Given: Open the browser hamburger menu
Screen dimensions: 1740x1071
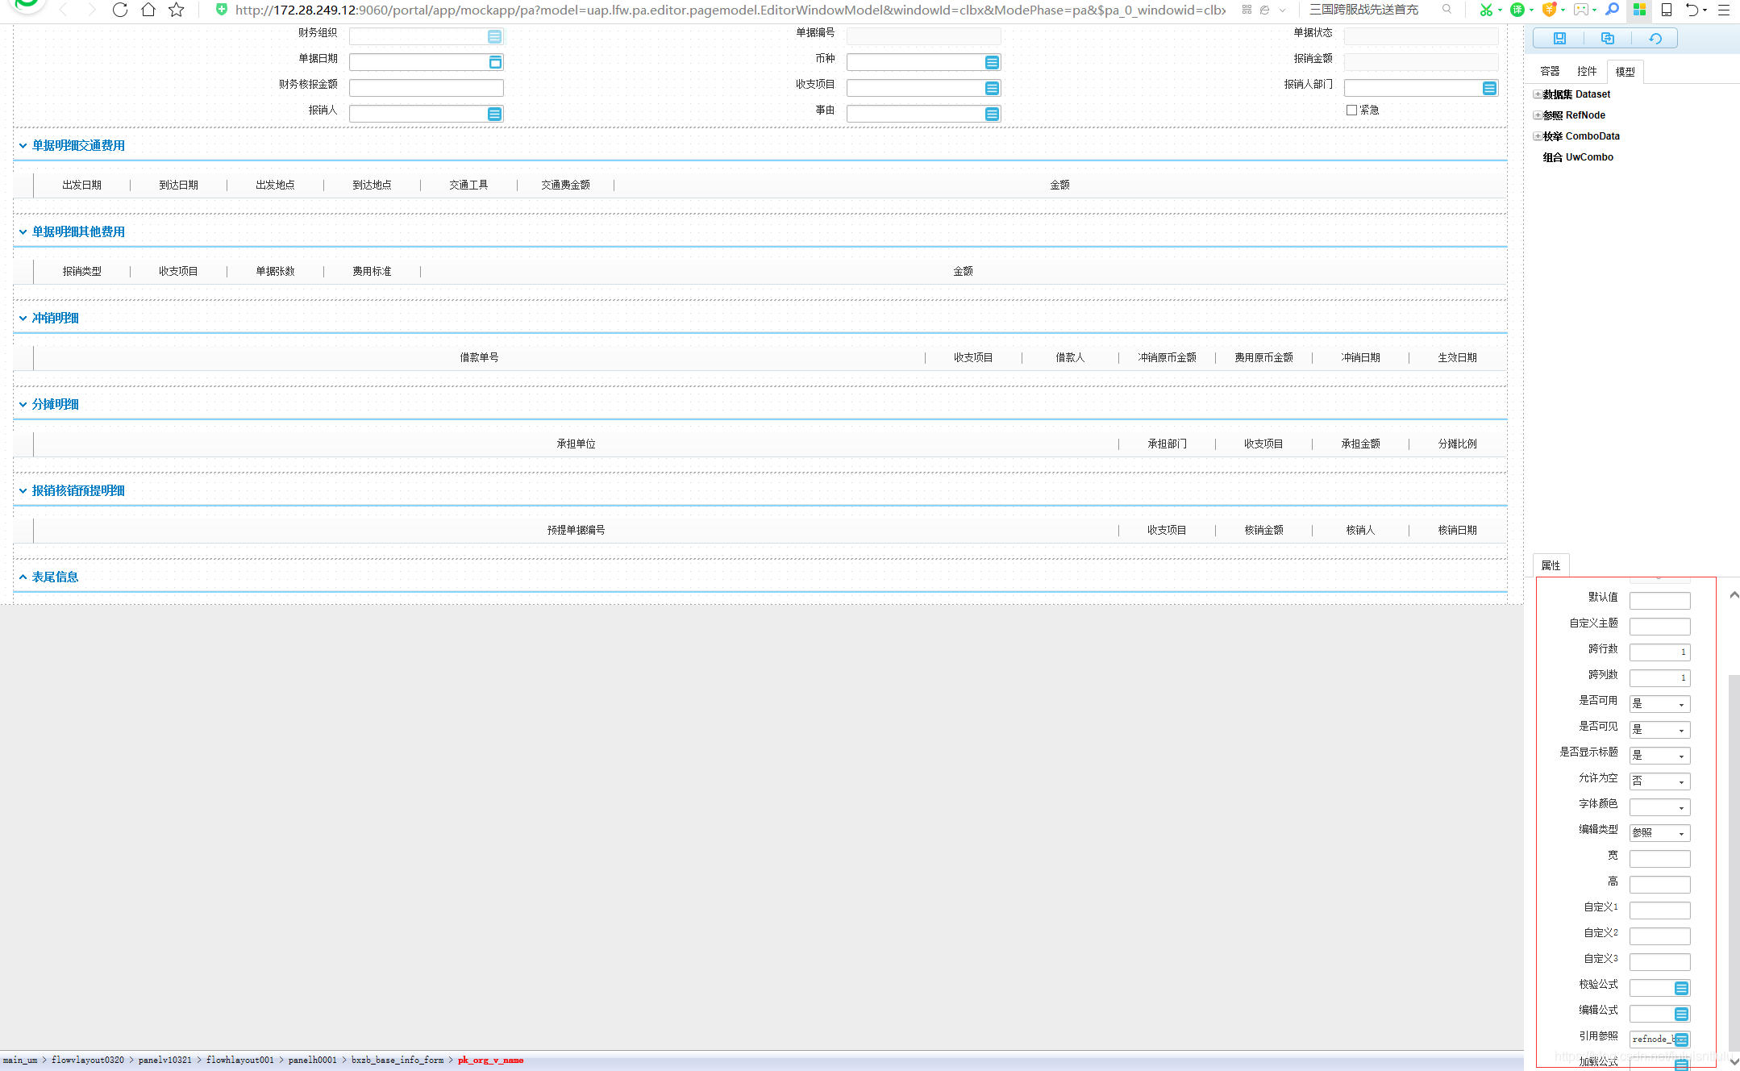Looking at the screenshot, I should [x=1724, y=10].
